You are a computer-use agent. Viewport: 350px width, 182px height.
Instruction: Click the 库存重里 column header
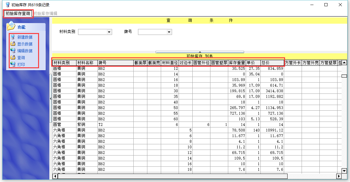pos(237,63)
